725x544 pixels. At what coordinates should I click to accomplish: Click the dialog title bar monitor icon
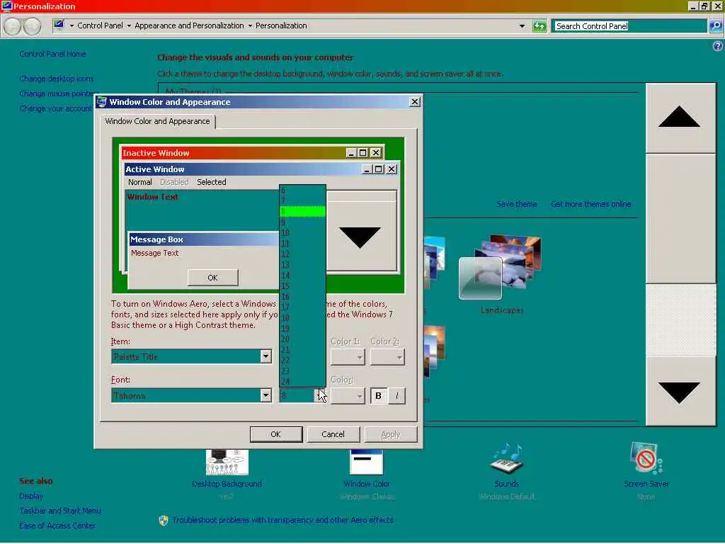(x=102, y=102)
